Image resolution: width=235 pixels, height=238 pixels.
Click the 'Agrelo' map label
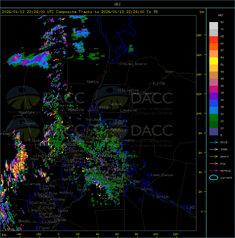click(x=69, y=170)
